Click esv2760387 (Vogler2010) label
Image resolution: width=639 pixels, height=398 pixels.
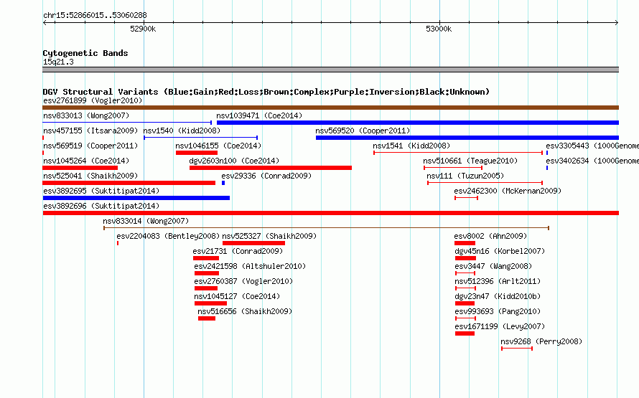243,281
